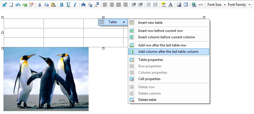Select the disabled Delete column entry
This screenshot has width=254, height=114.
pyautogui.click(x=169, y=93)
